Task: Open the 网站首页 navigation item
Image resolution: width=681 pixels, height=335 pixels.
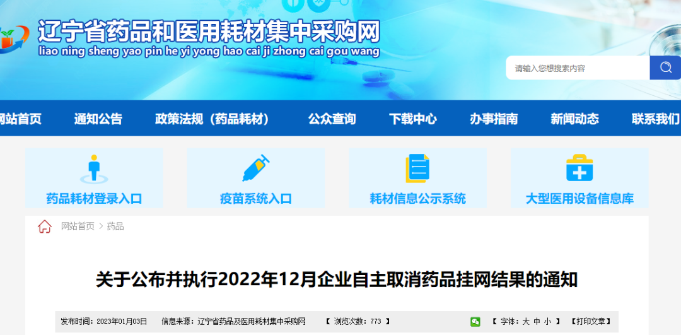Action: click(20, 119)
